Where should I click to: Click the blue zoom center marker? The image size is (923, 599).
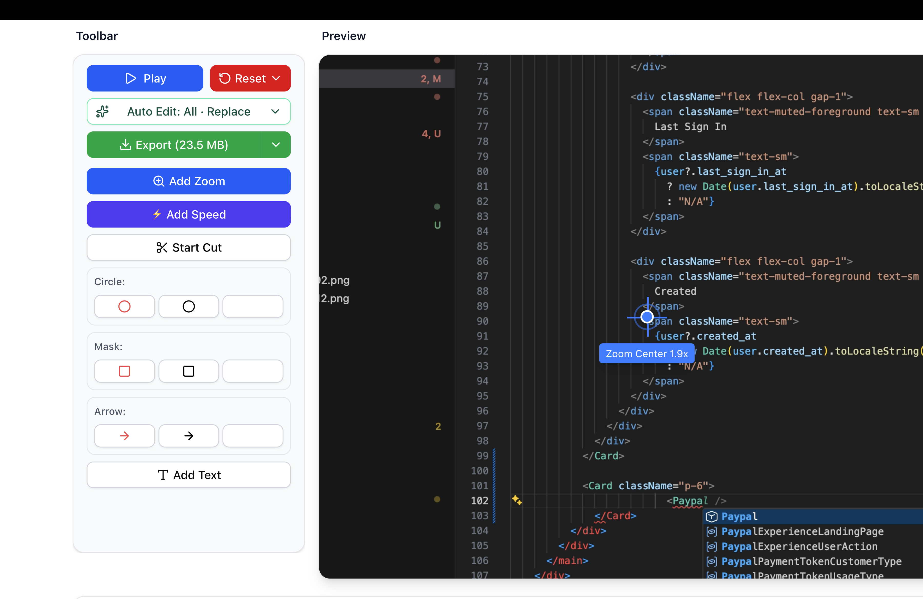click(x=647, y=317)
